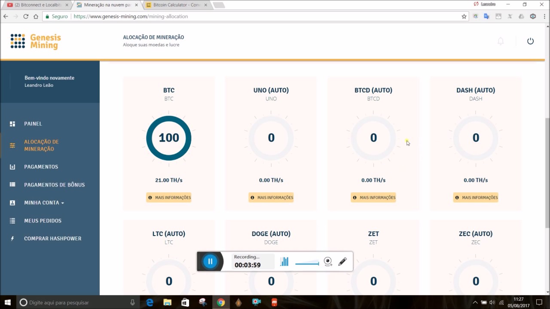Image resolution: width=550 pixels, height=309 pixels.
Task: Expand the Minha Conta dropdown
Action: click(44, 203)
